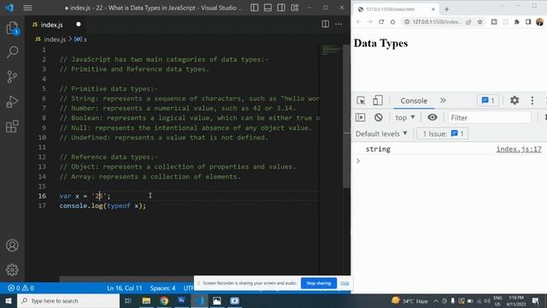Viewport: 547px width, 308px height.
Task: Toggle device toolbar in DevTools
Action: click(378, 101)
